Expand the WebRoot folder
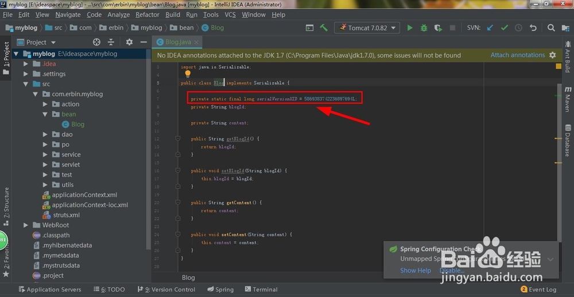 click(26, 225)
